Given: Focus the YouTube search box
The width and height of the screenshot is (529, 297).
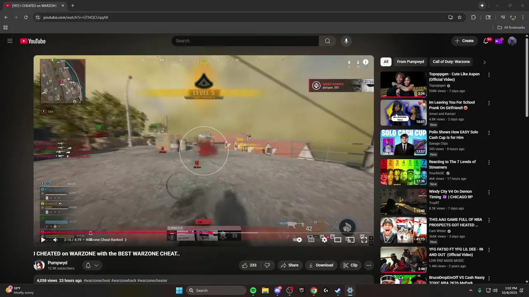Looking at the screenshot, I should coord(245,41).
